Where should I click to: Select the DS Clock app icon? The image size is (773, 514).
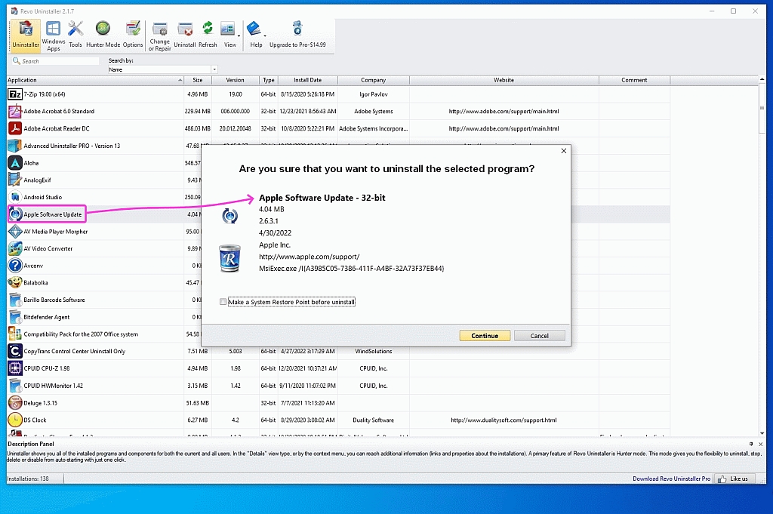pyautogui.click(x=15, y=420)
